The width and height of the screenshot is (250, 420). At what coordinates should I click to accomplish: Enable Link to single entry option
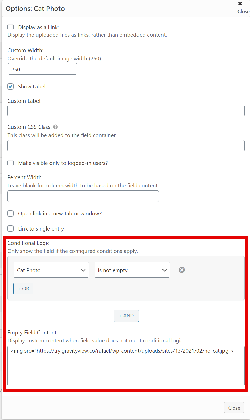click(x=10, y=228)
